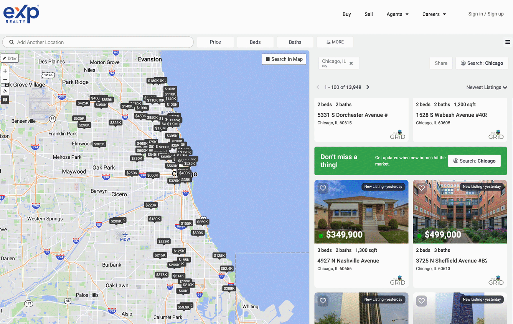Click the $525K marker near Bensenville
This screenshot has height=324, width=513.
(79, 119)
